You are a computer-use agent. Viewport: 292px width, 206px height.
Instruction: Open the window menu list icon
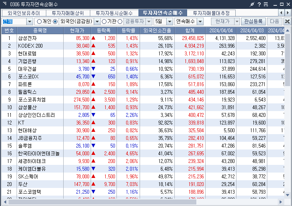266,4
